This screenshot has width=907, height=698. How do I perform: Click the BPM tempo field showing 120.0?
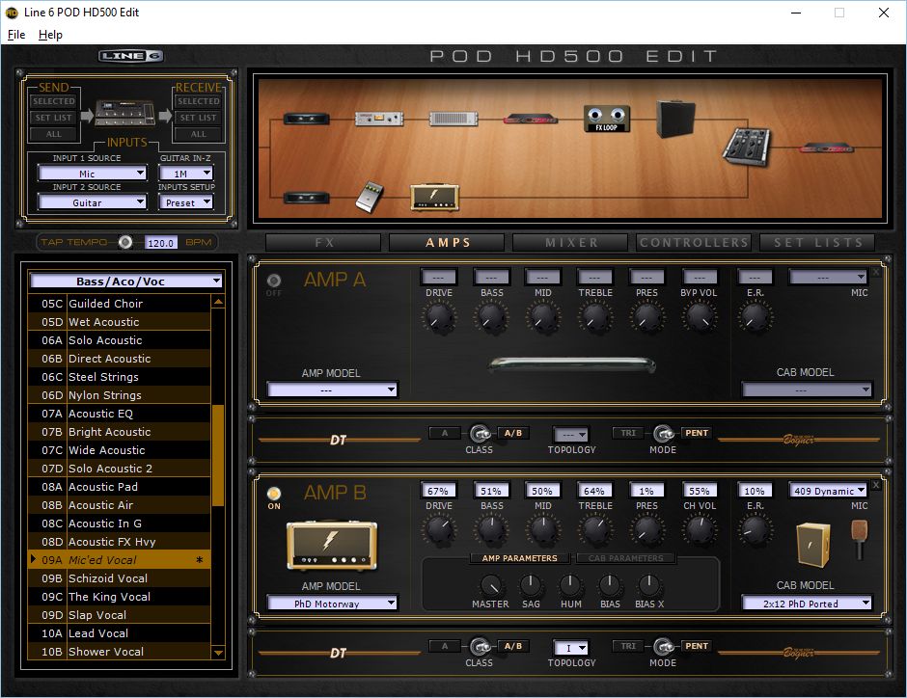click(x=161, y=243)
